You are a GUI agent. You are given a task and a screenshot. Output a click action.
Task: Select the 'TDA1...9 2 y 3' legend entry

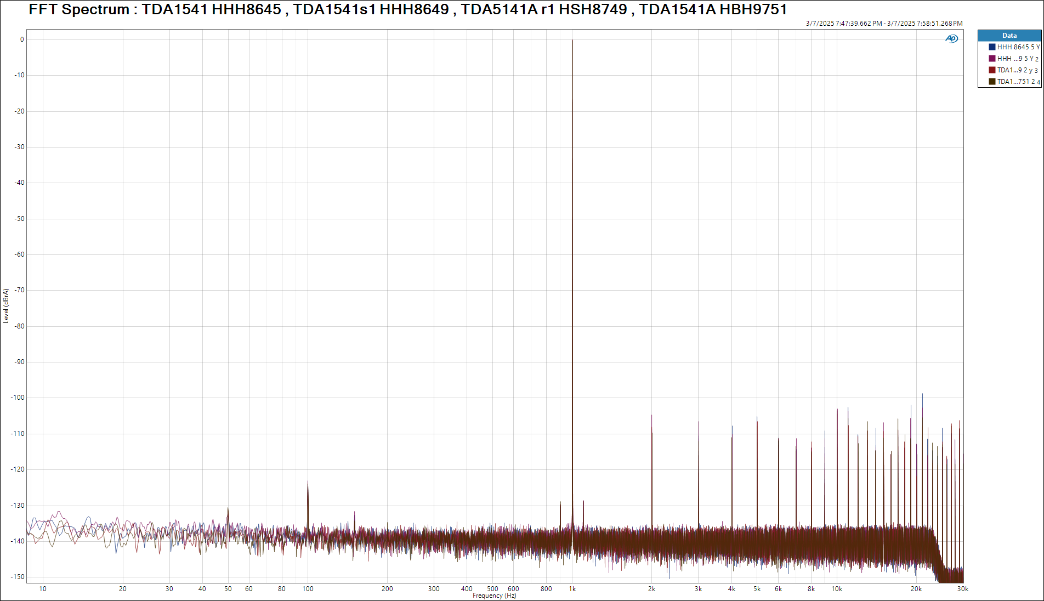[1017, 70]
